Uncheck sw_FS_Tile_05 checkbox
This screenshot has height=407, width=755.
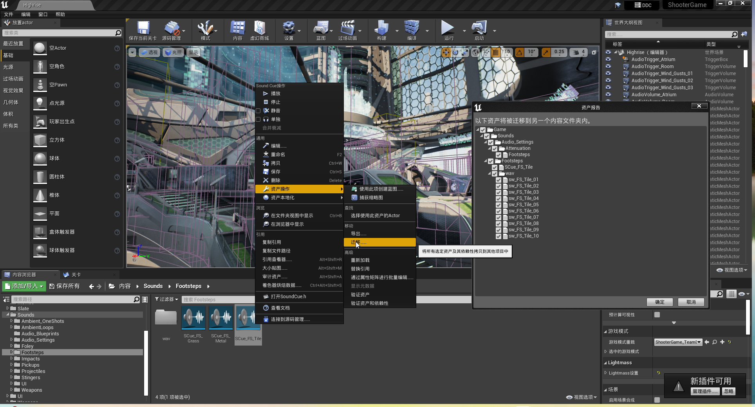499,205
